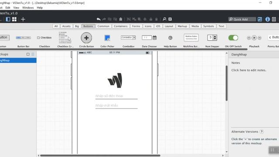
Task: Click the UI library horizontal scrollbar
Action: click(124, 49)
